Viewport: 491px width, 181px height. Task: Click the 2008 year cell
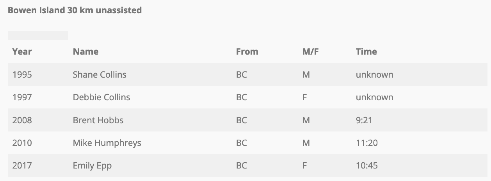click(x=22, y=120)
